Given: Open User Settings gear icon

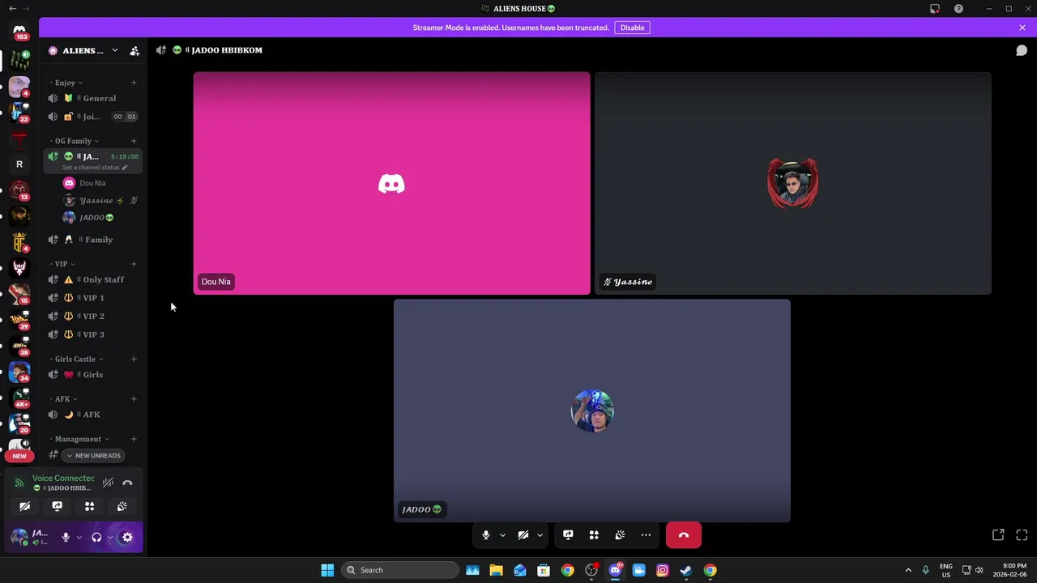Looking at the screenshot, I should click(127, 537).
